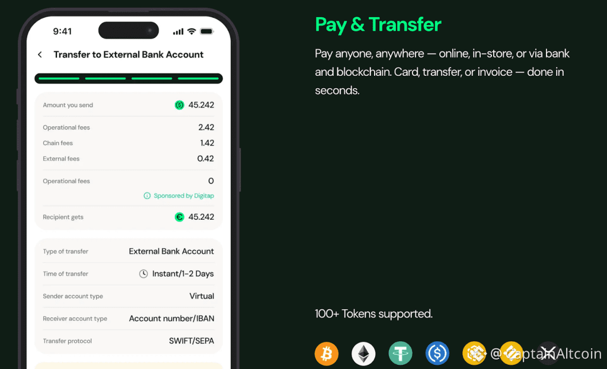The height and width of the screenshot is (369, 607).
Task: Tap the green dollar icon on Amount you send
Action: click(x=179, y=105)
